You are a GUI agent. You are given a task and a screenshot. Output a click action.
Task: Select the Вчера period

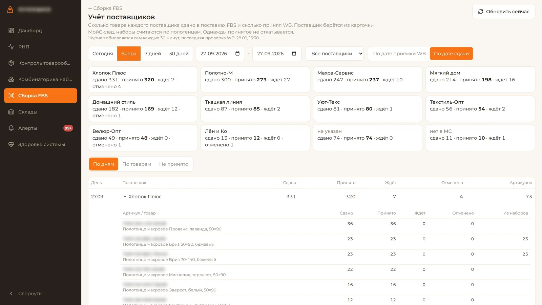(x=129, y=54)
